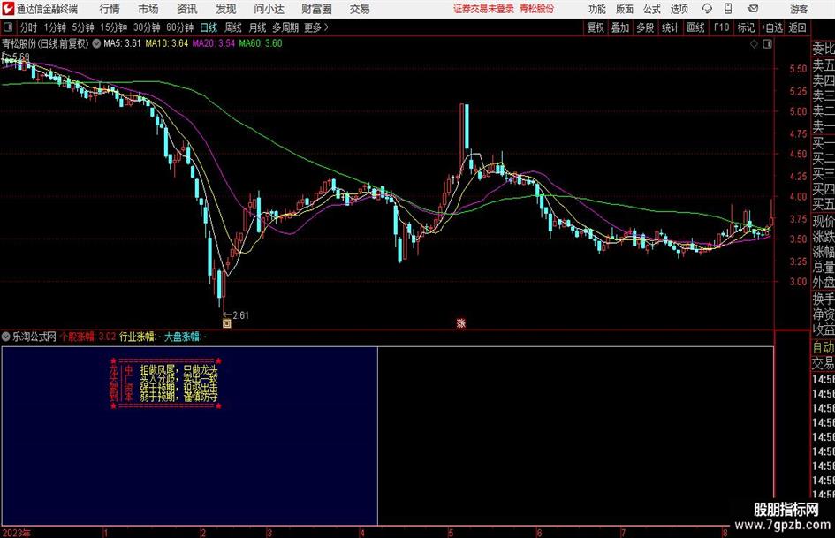Open the 版面 menu
The width and height of the screenshot is (835, 538).
(624, 9)
